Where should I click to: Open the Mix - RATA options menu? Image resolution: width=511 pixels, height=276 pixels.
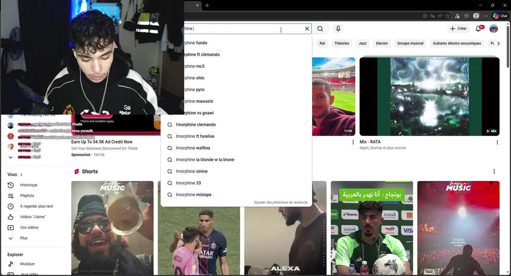pos(497,142)
